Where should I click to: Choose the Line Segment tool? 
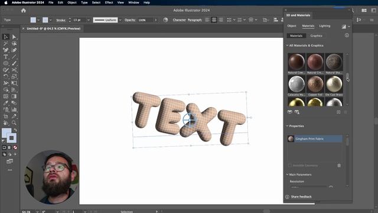14,57
